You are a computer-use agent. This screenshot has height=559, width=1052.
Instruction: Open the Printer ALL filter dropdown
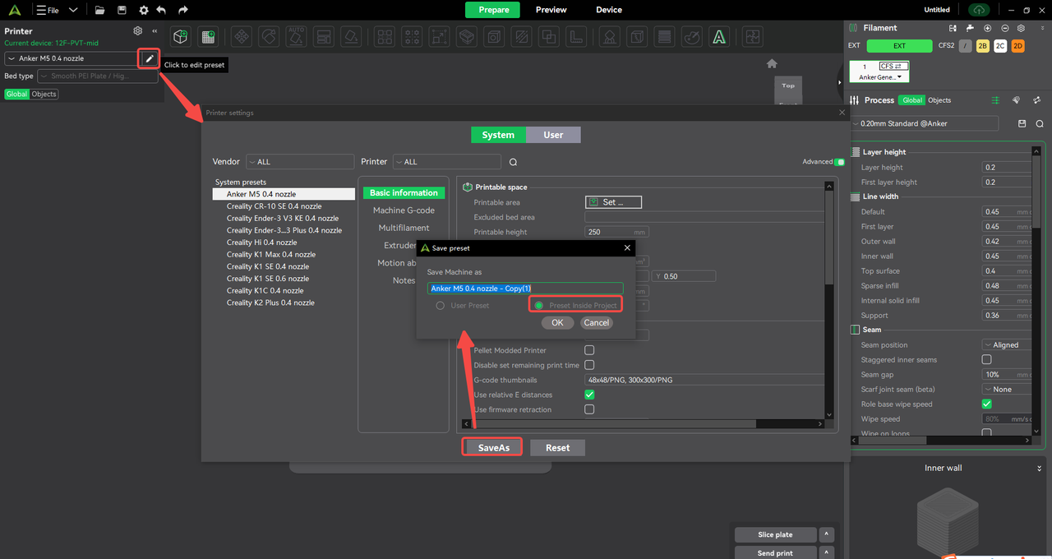pos(447,162)
